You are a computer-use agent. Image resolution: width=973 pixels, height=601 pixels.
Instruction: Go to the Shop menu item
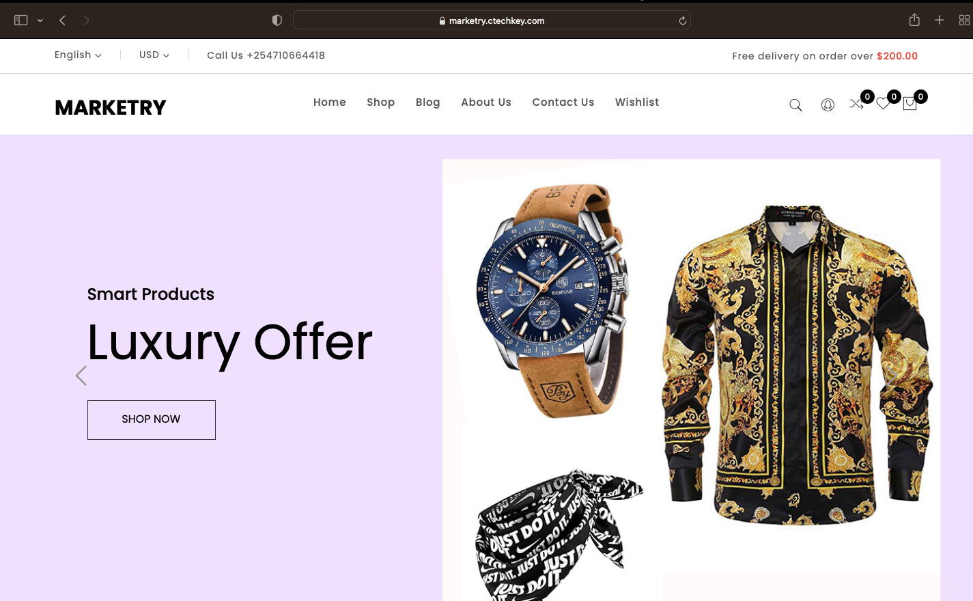coord(381,102)
